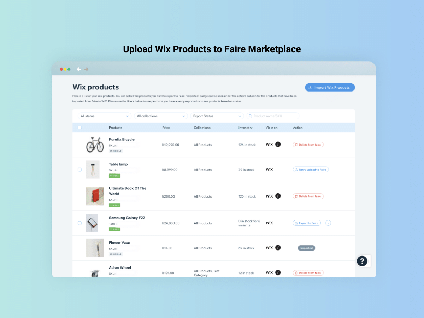View Purefix Bicycle on Wix icon
This screenshot has width=424, height=318.
point(269,145)
